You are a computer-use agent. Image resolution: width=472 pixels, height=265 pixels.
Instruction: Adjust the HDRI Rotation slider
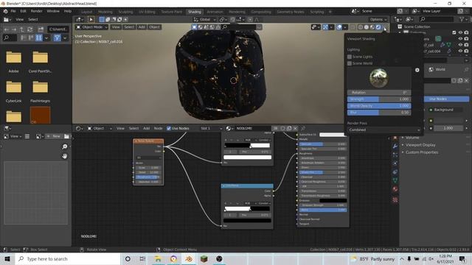tap(379, 93)
